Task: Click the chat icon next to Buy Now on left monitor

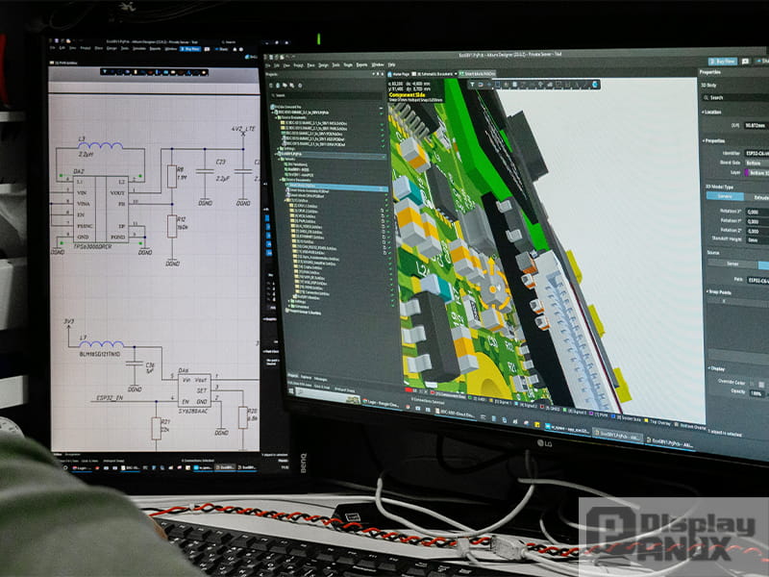Action: point(207,49)
